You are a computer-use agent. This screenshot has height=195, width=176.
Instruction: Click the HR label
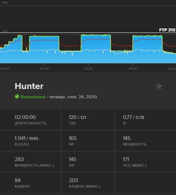click(x=72, y=165)
